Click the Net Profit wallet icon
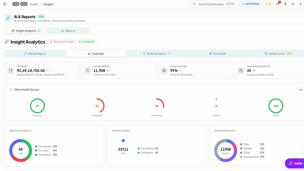304x171 pixels. coord(11,71)
